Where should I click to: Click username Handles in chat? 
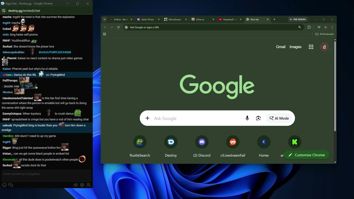coord(8,136)
